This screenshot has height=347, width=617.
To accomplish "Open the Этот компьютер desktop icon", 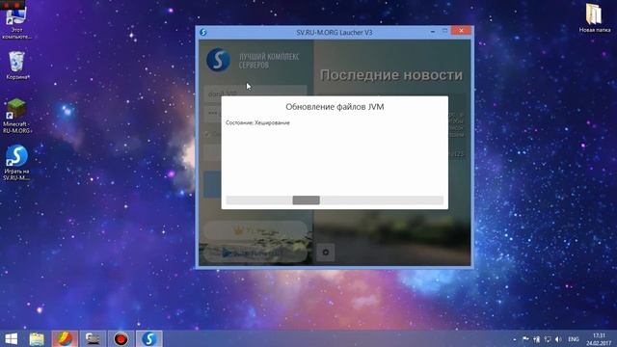I will click(16, 21).
